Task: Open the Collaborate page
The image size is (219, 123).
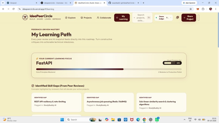Action: click(x=104, y=18)
